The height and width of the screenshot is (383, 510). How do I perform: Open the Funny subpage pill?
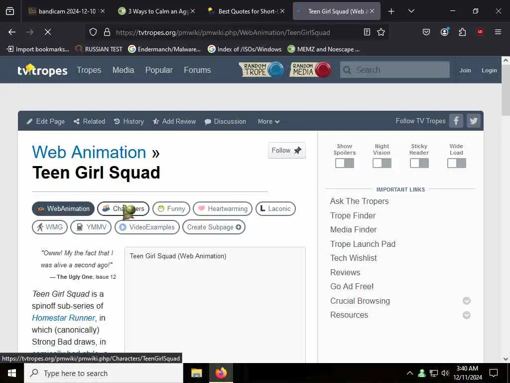(x=171, y=209)
